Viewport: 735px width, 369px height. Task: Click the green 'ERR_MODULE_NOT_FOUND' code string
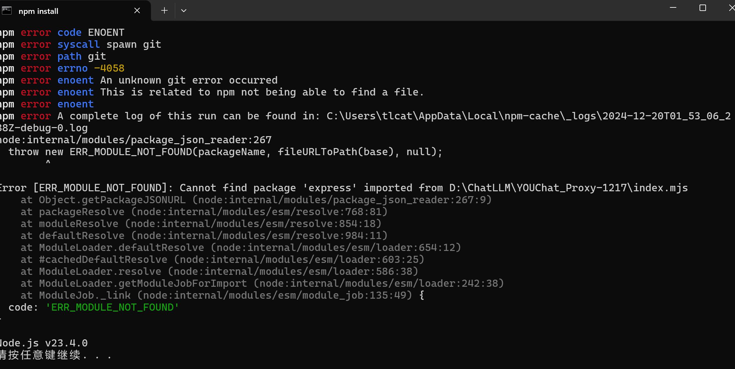112,307
